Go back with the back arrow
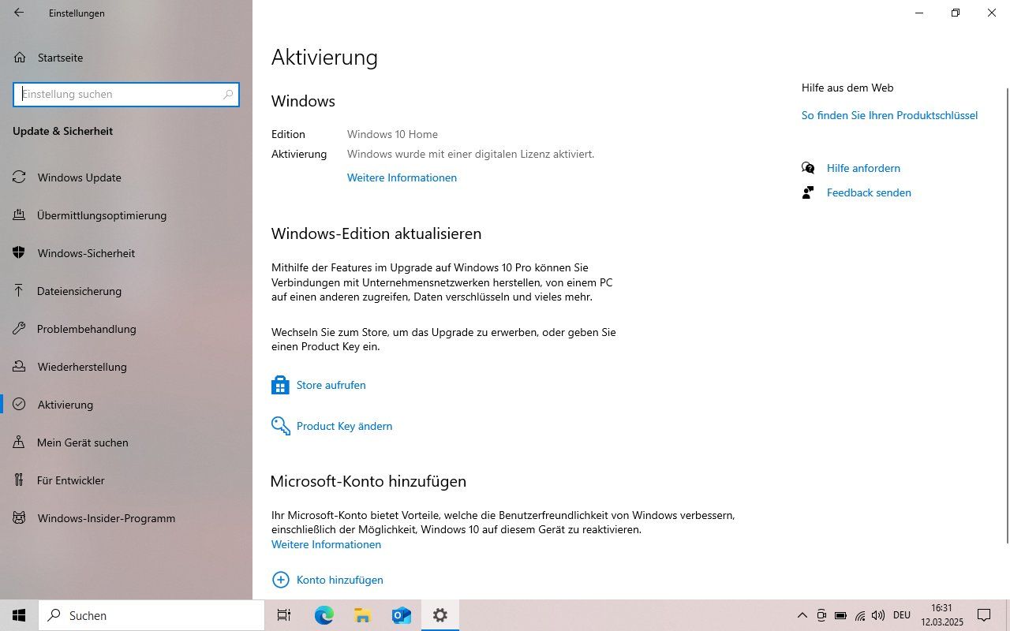This screenshot has height=631, width=1010. (x=19, y=13)
